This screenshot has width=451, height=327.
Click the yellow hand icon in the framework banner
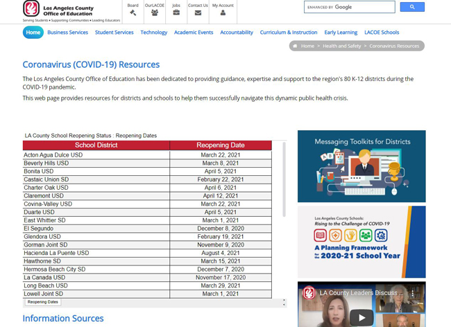pos(350,236)
